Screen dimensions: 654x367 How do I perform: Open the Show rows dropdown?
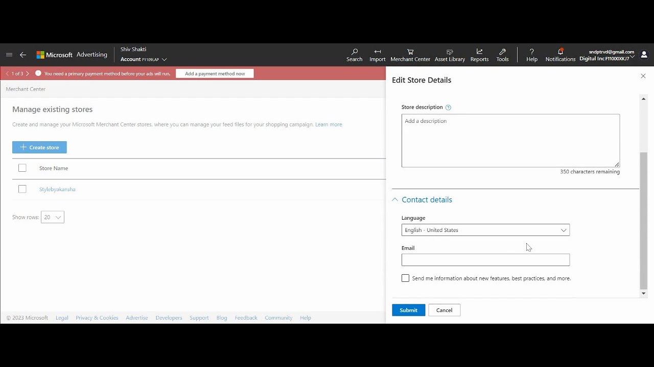pos(53,217)
